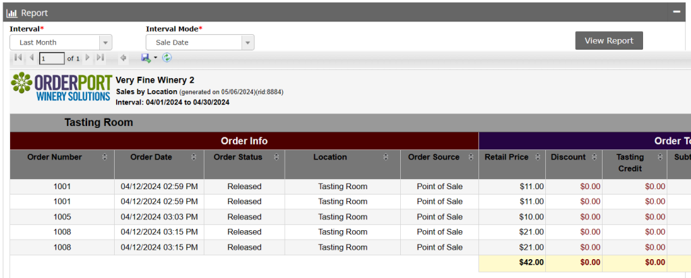Image resolution: width=691 pixels, height=278 pixels.
Task: Click the OrderPort Winery Solutions logo
Action: click(x=61, y=88)
